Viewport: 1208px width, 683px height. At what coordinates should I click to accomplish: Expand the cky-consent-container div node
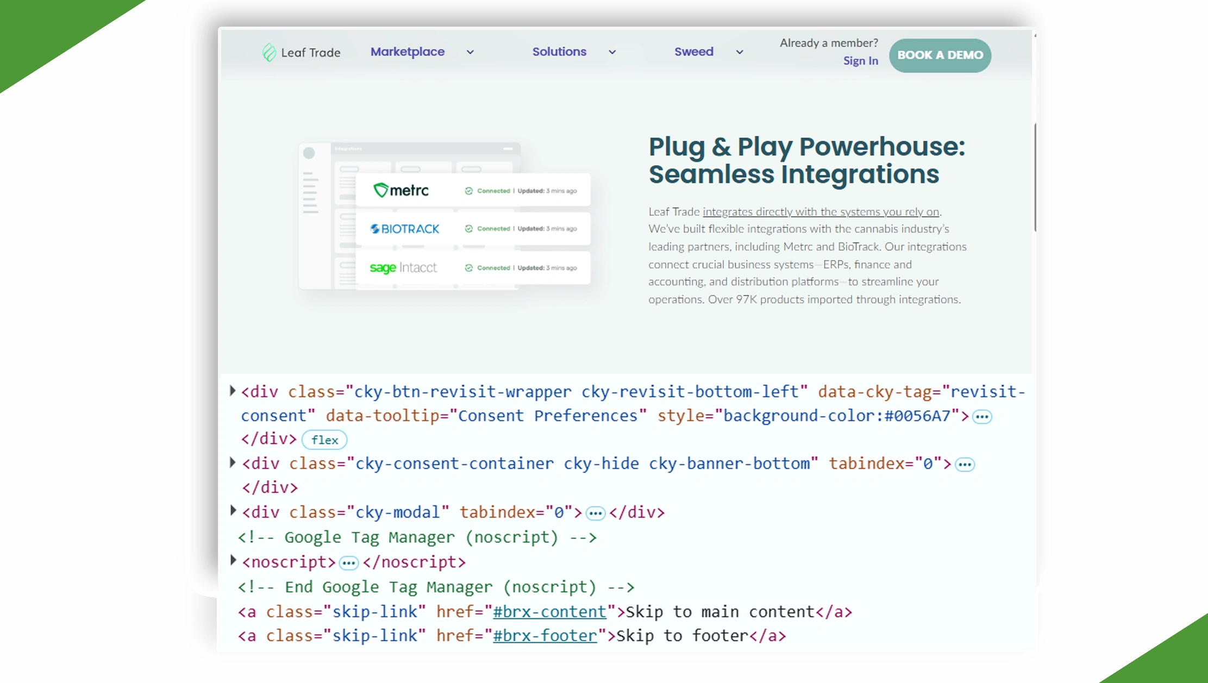point(233,462)
